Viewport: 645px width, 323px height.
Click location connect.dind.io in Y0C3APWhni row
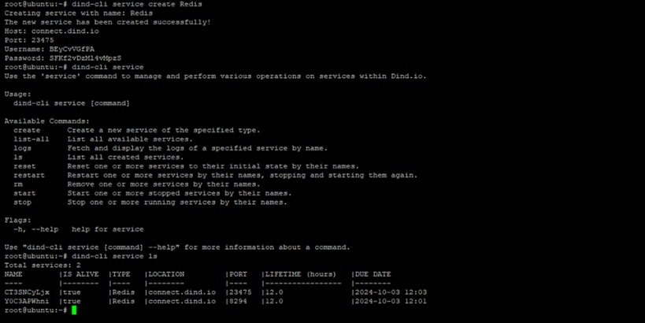click(182, 301)
